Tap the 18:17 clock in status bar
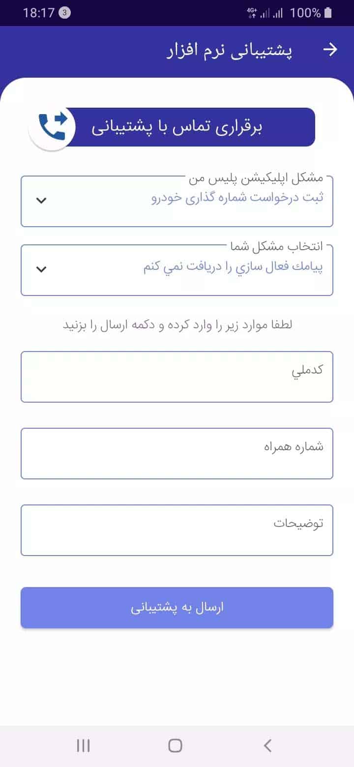 click(38, 13)
